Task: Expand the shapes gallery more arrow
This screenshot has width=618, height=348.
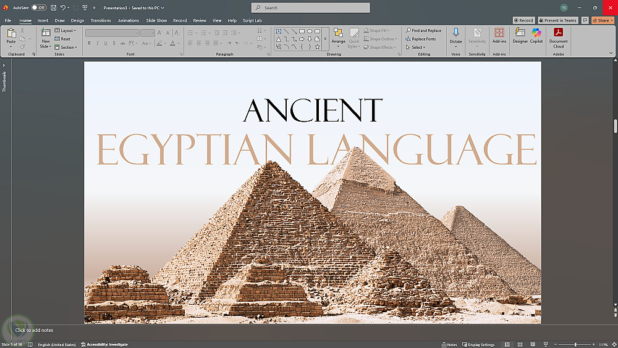Action: (326, 39)
